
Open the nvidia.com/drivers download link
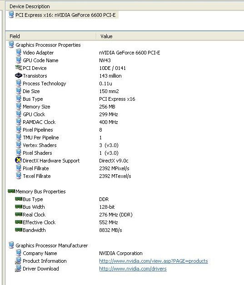pyautogui.click(x=133, y=269)
